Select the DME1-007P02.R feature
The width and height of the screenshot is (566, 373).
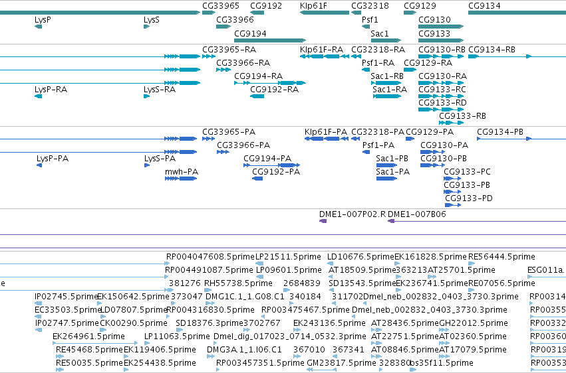(x=323, y=221)
